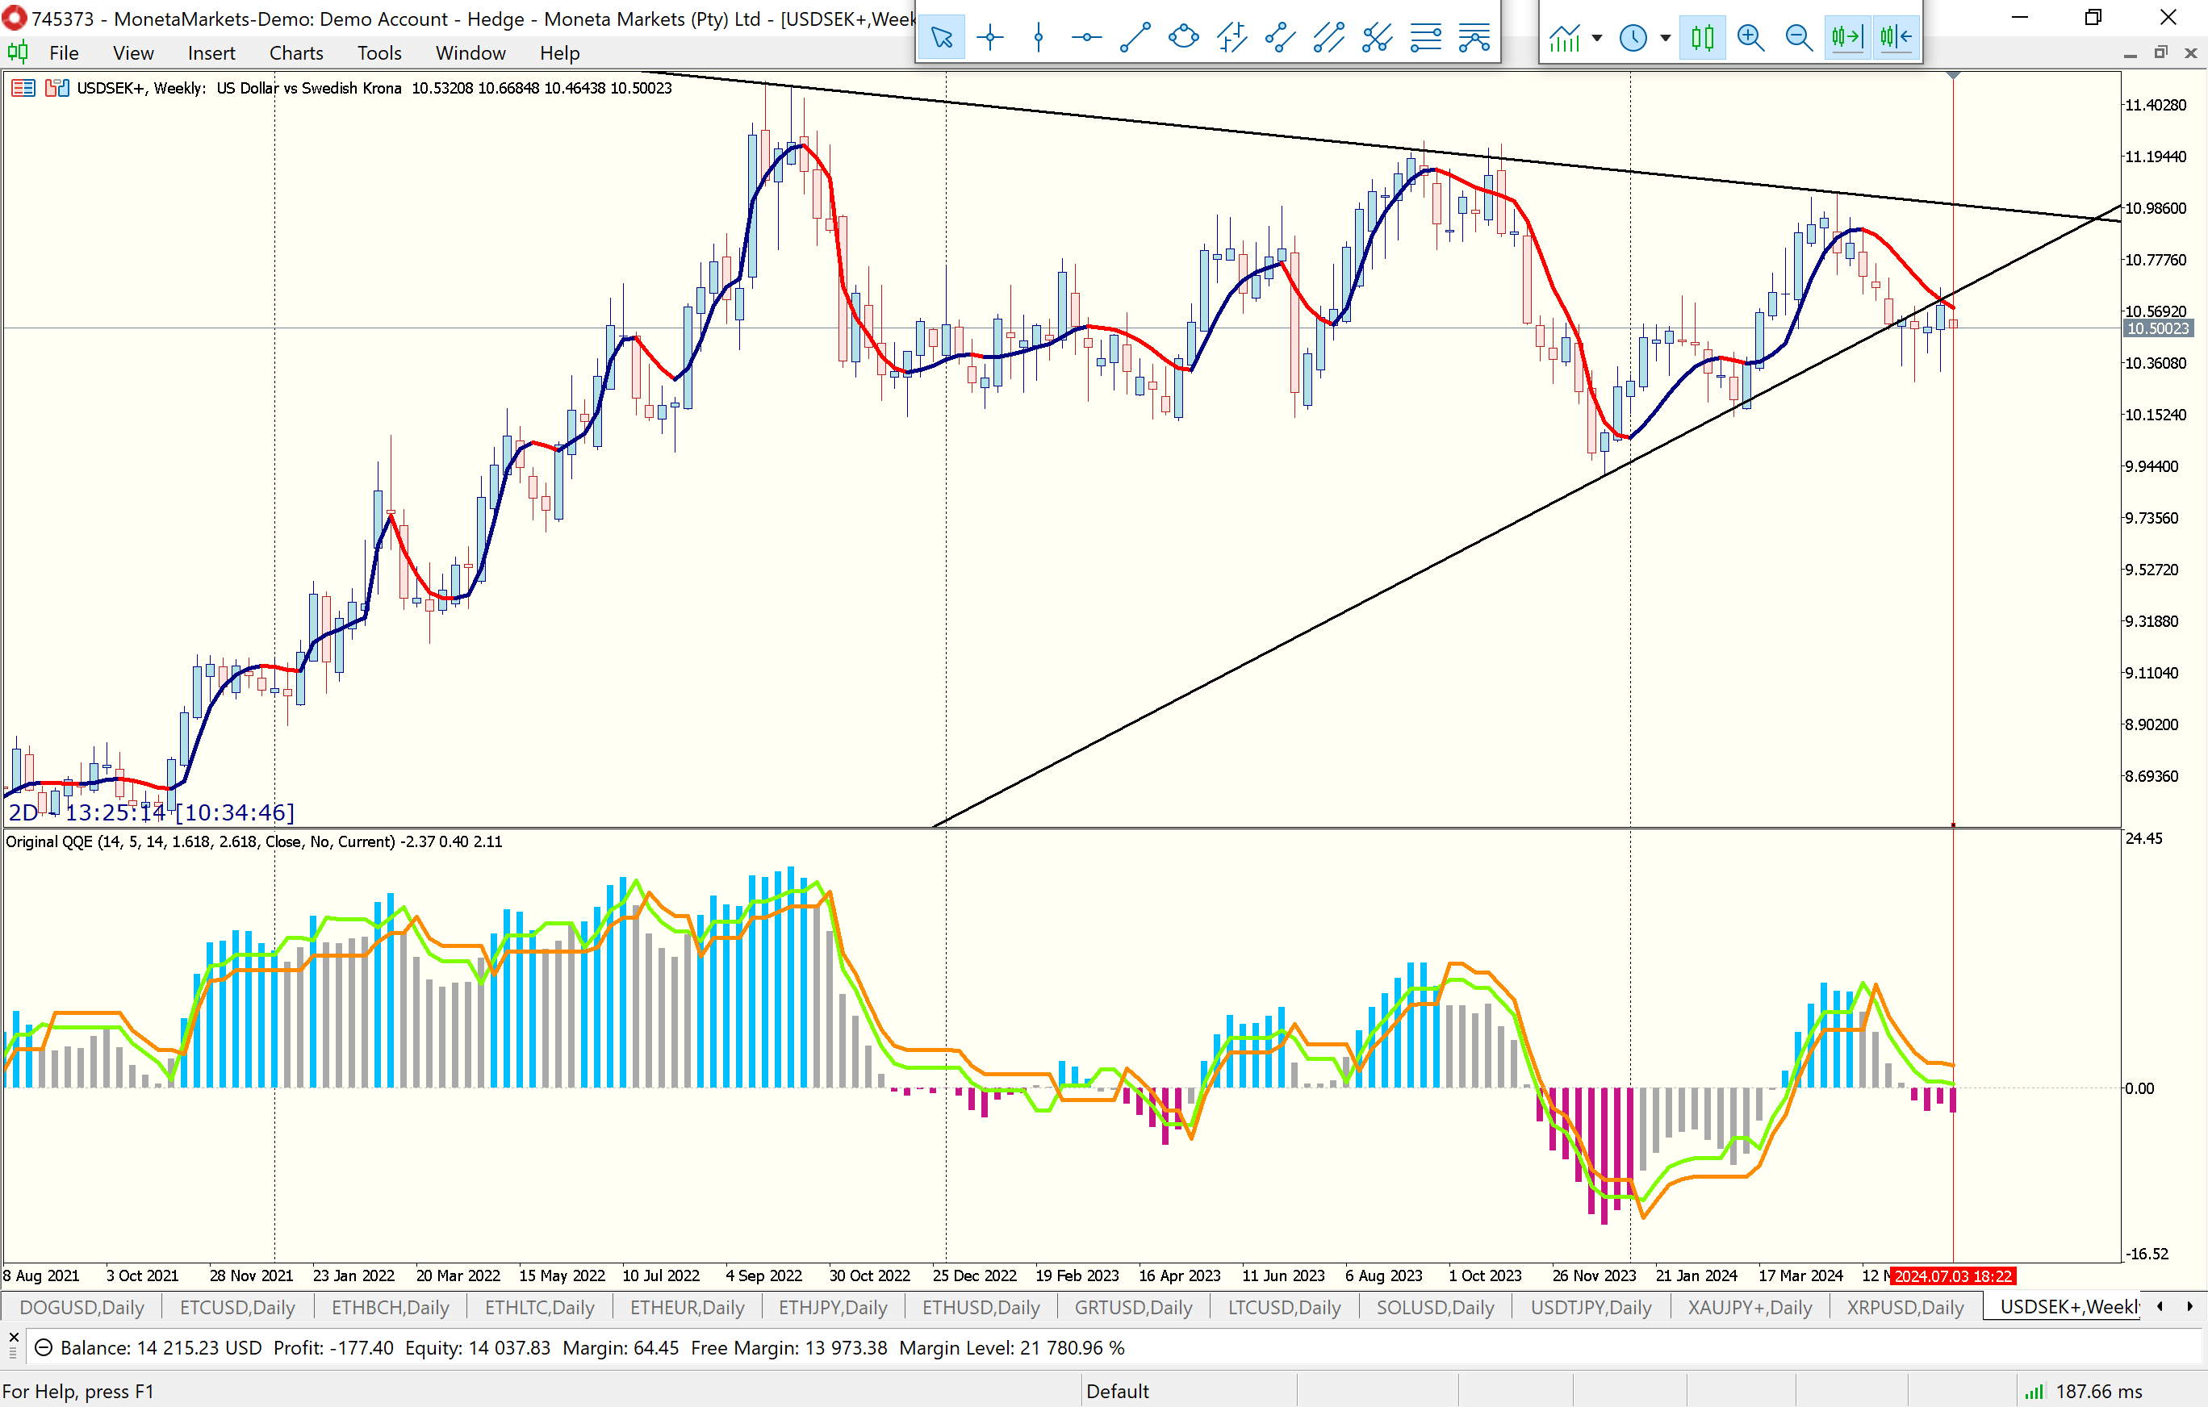This screenshot has width=2208, height=1407.
Task: Pick the horizontal line drawing tool
Action: (x=1086, y=38)
